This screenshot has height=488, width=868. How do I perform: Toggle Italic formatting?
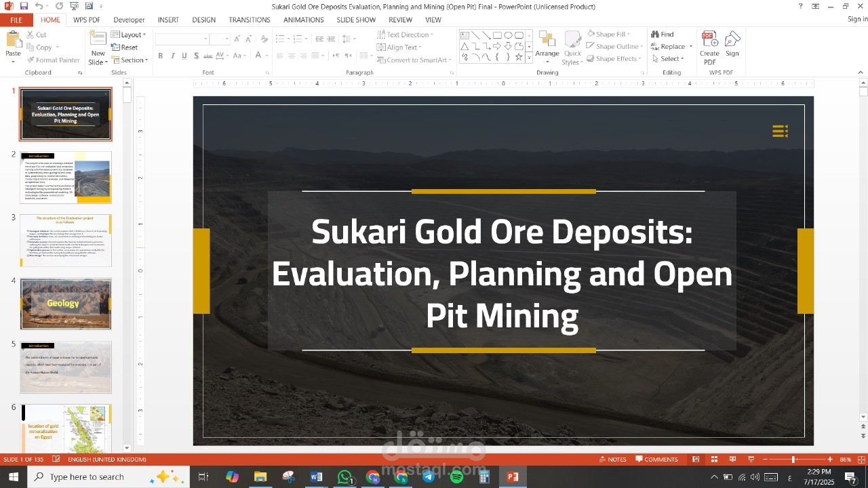[x=173, y=56]
